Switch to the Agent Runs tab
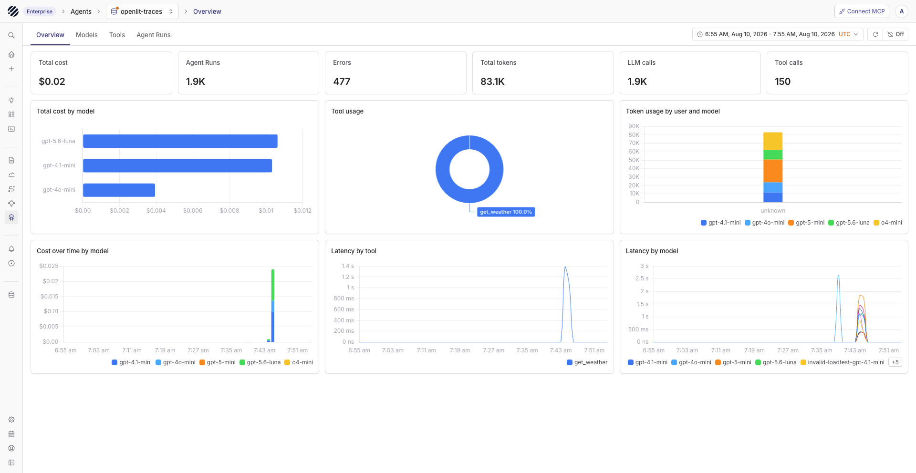The image size is (916, 473). point(154,35)
